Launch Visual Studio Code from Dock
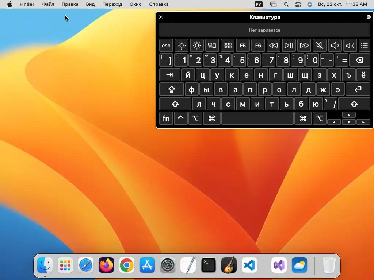Screen dimensions: 374x280 coord(249,265)
